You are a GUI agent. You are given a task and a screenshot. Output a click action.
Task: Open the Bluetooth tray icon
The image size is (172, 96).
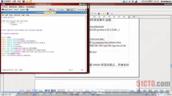(133, 1)
